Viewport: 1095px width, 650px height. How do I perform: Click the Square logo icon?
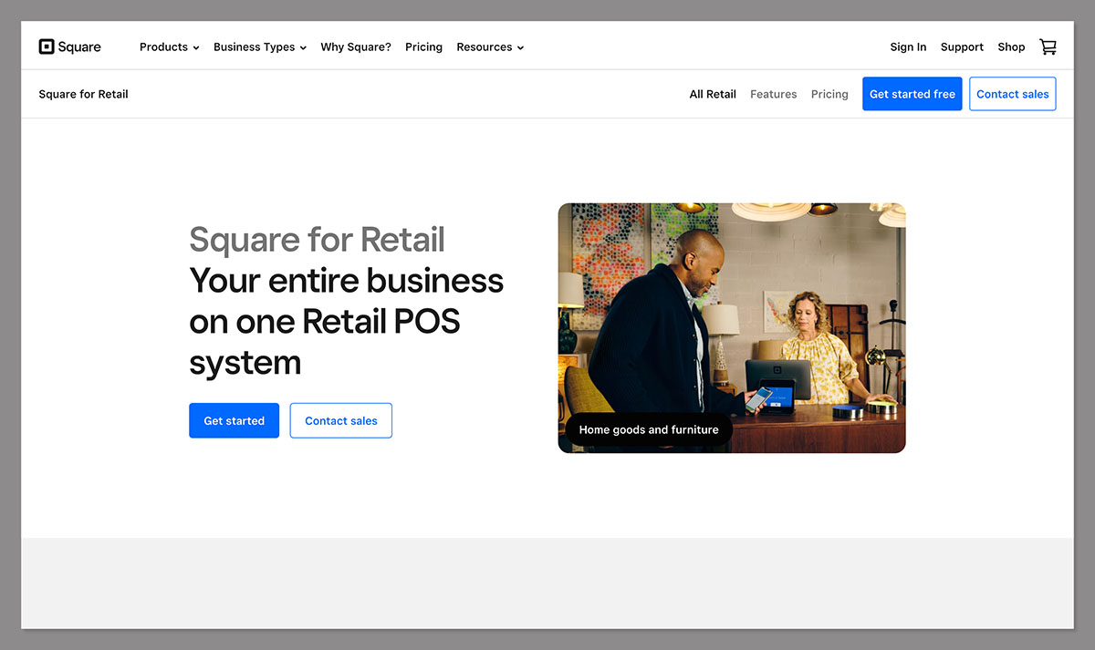coord(46,46)
